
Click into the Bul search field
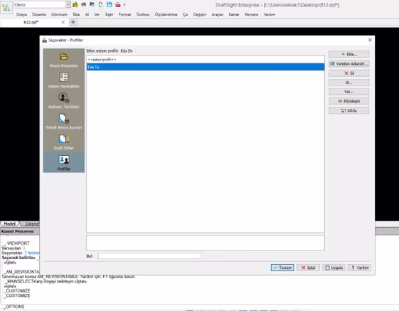click(x=149, y=256)
